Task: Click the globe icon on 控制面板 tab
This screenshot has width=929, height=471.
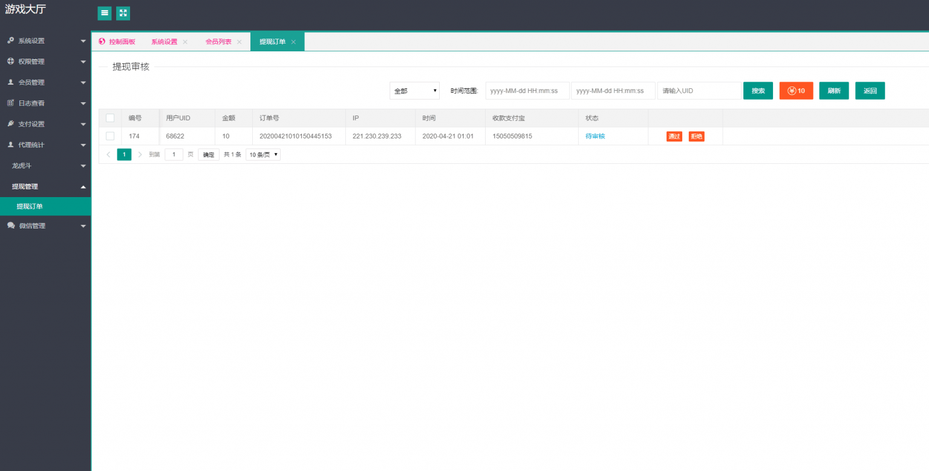Action: click(x=102, y=42)
